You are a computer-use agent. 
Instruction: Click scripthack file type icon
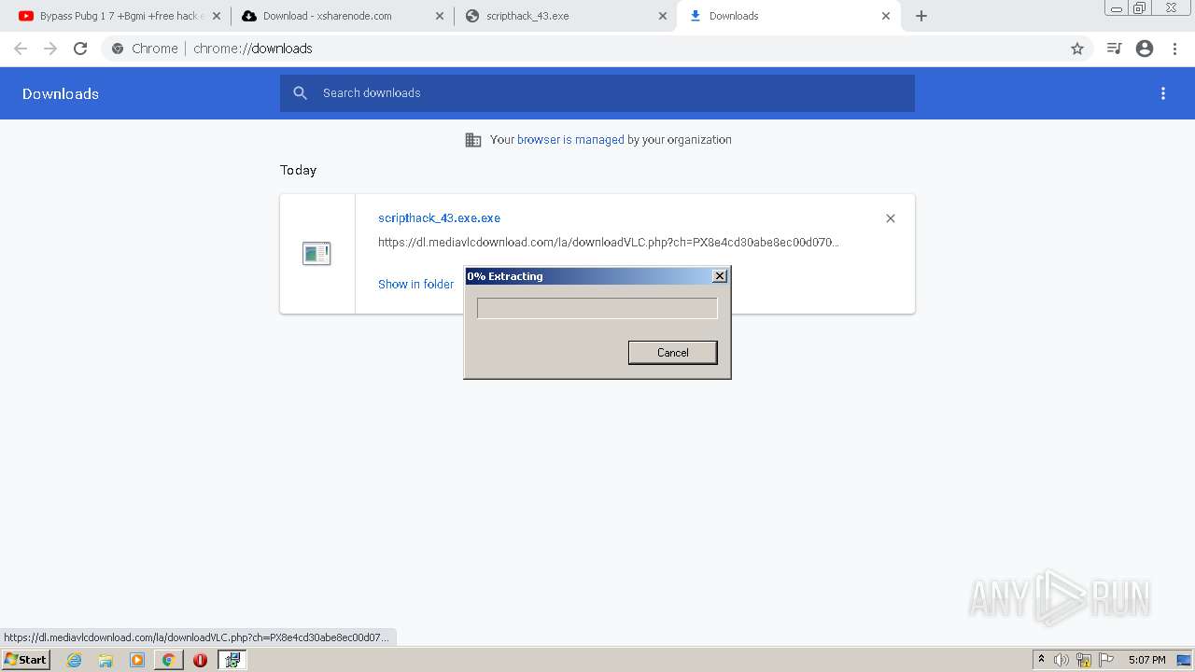tap(316, 253)
